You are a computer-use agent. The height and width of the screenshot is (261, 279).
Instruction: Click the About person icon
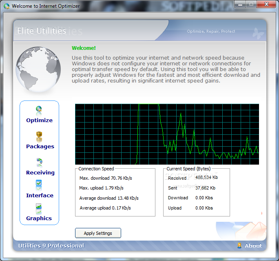pos(239,245)
